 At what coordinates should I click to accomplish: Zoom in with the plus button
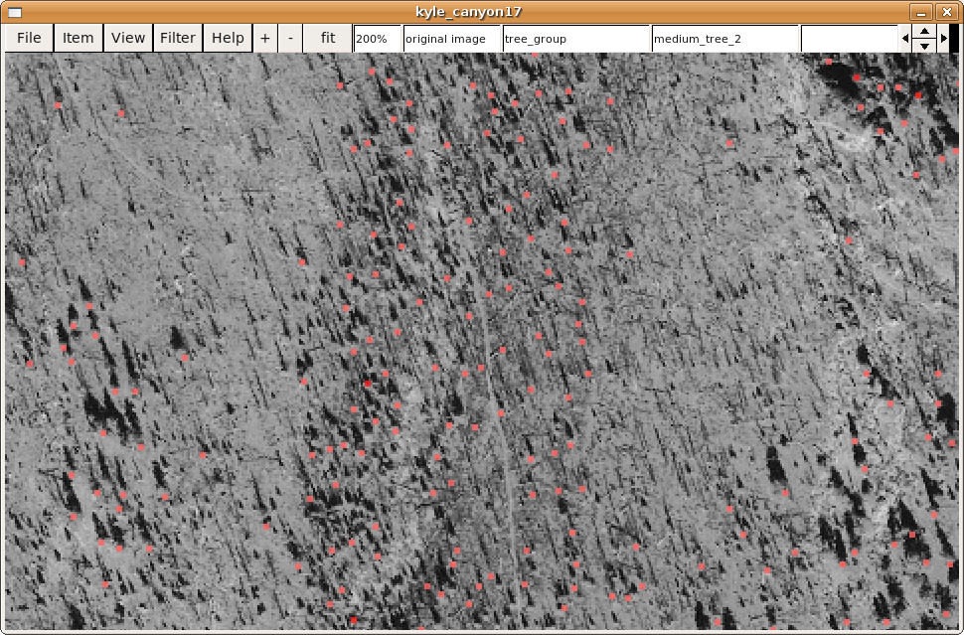click(x=265, y=38)
